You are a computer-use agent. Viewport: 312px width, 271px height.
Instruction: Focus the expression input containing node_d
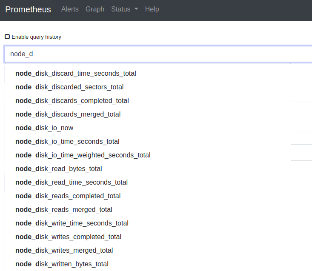point(157,54)
